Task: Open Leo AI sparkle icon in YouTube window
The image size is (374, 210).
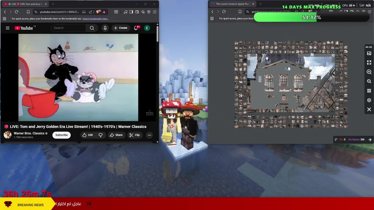Action: (x=143, y=12)
